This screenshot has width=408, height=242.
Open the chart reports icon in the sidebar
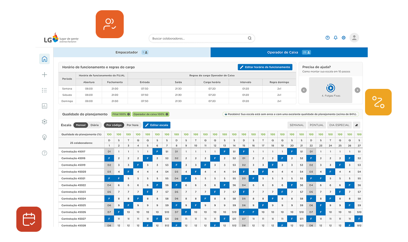(x=44, y=106)
